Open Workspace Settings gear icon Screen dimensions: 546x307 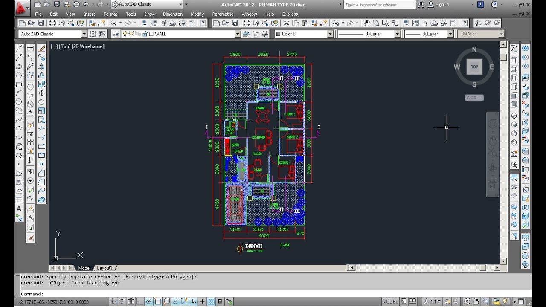(93, 34)
